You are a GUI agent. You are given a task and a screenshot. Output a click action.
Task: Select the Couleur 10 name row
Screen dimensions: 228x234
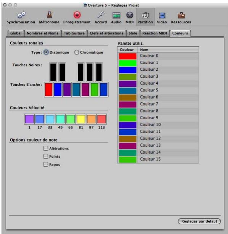click(x=168, y=125)
